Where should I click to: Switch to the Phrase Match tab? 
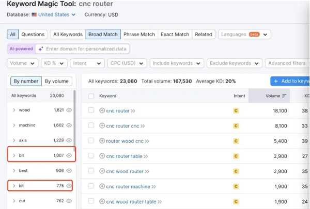pyautogui.click(x=139, y=35)
